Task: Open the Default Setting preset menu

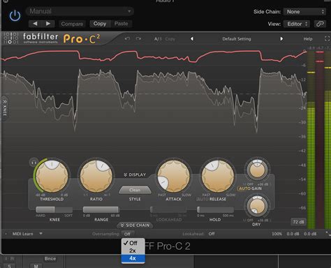Action: coord(237,39)
